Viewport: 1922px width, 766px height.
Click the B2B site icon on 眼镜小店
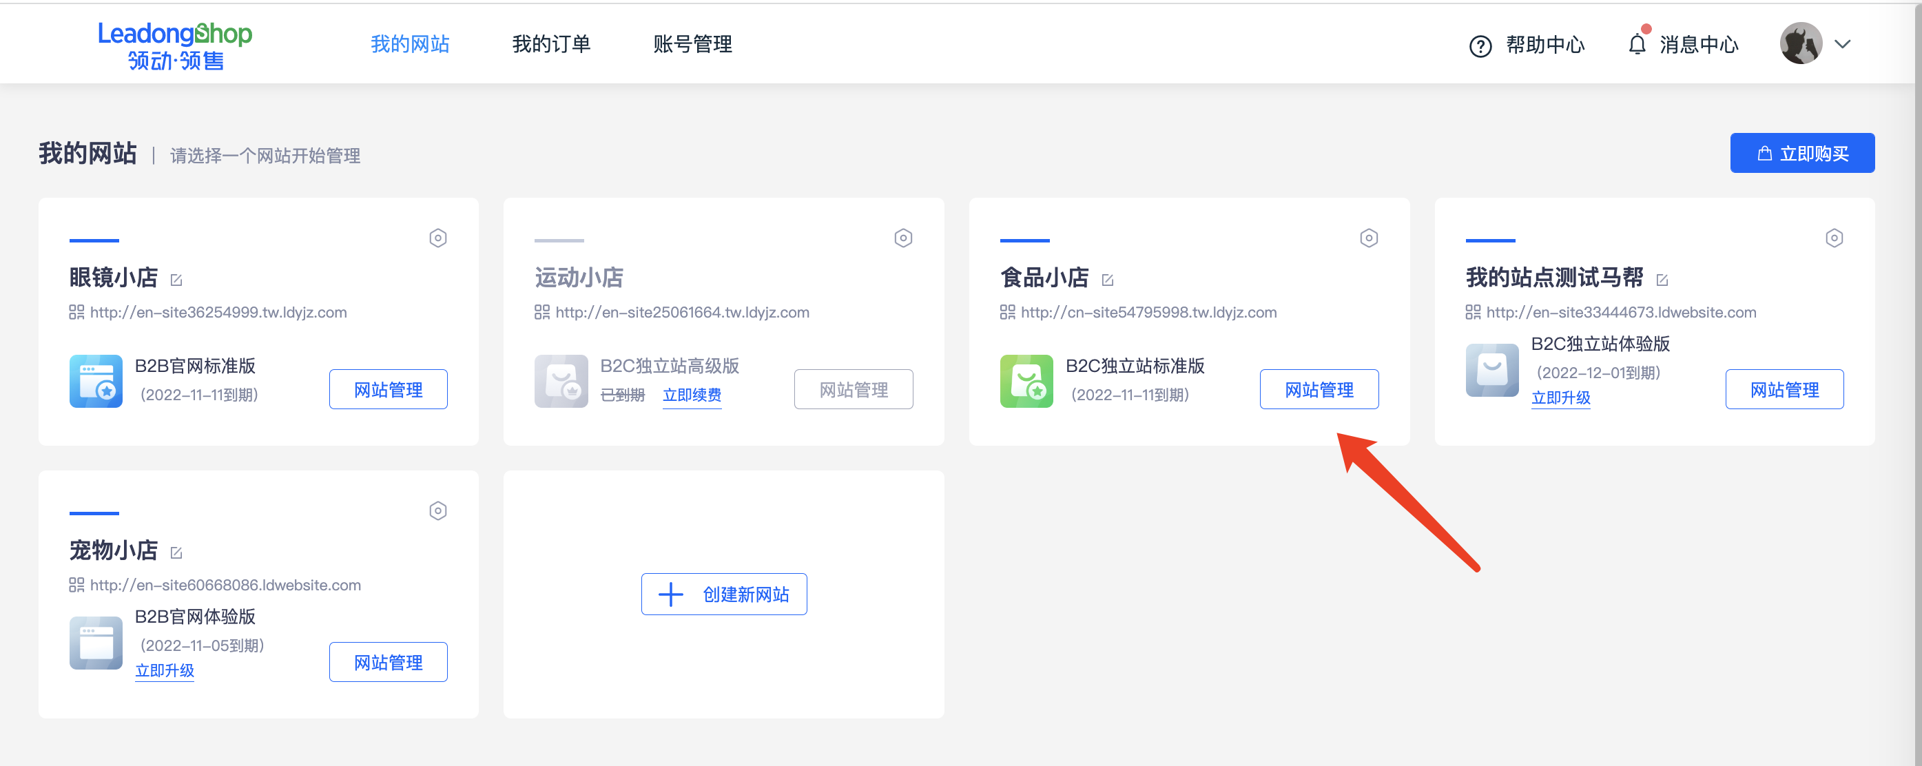tap(96, 381)
